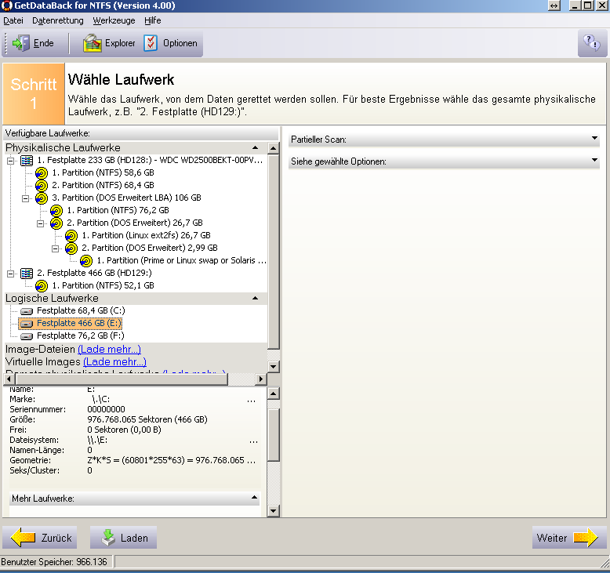Open the Werkzeuge menu
Screen dimensions: 610x573
pyautogui.click(x=114, y=20)
